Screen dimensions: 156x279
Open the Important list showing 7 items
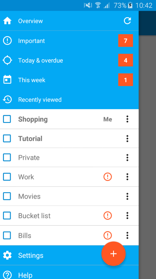pos(69,41)
